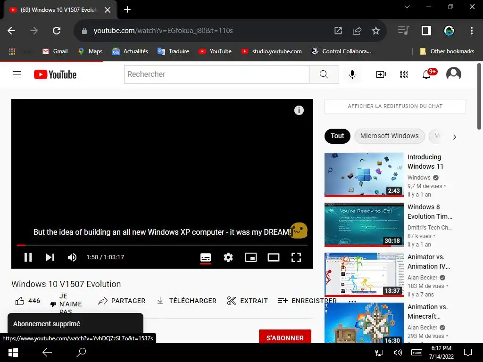Viewport: 483px width, 362px height.
Task: Open the player settings gear
Action: (x=228, y=257)
